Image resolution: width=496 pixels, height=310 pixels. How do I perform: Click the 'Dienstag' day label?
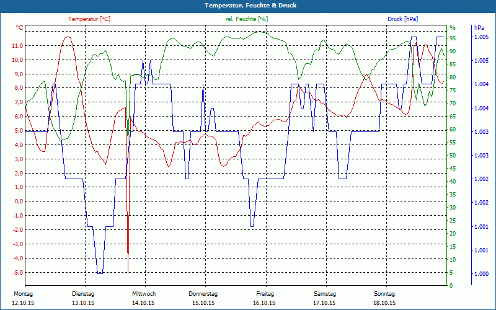[x=83, y=294]
